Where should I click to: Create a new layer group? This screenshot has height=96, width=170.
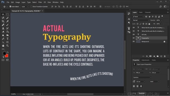click(158, 56)
